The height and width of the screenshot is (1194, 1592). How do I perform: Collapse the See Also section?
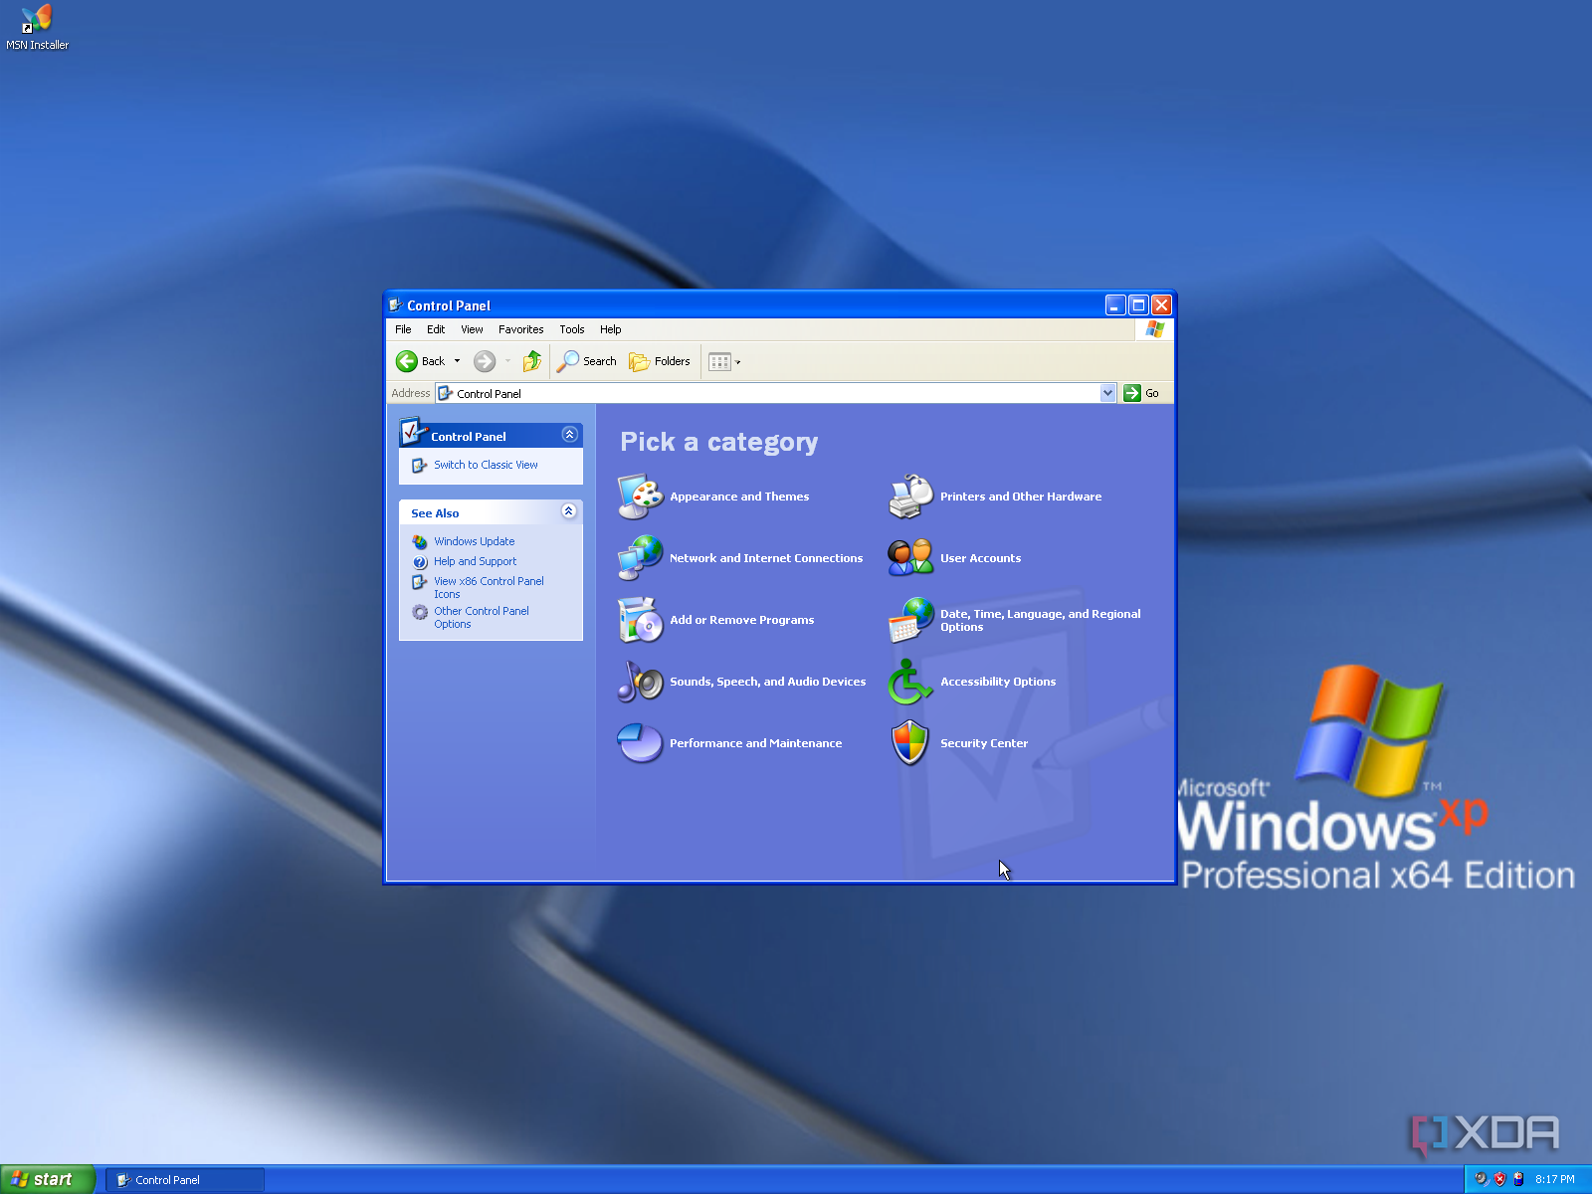point(569,511)
